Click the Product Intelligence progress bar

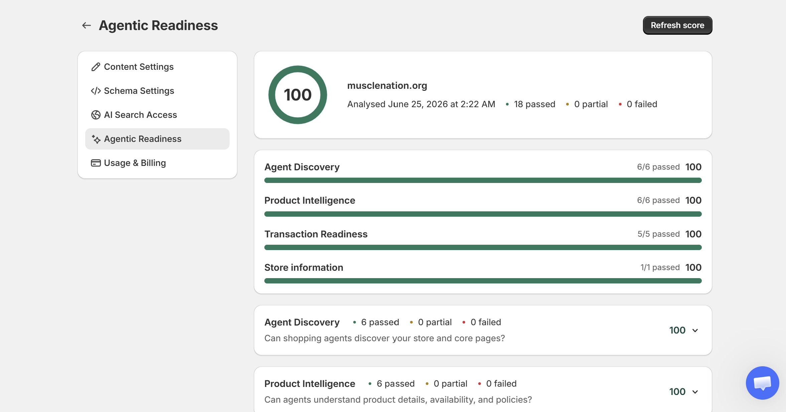point(483,214)
